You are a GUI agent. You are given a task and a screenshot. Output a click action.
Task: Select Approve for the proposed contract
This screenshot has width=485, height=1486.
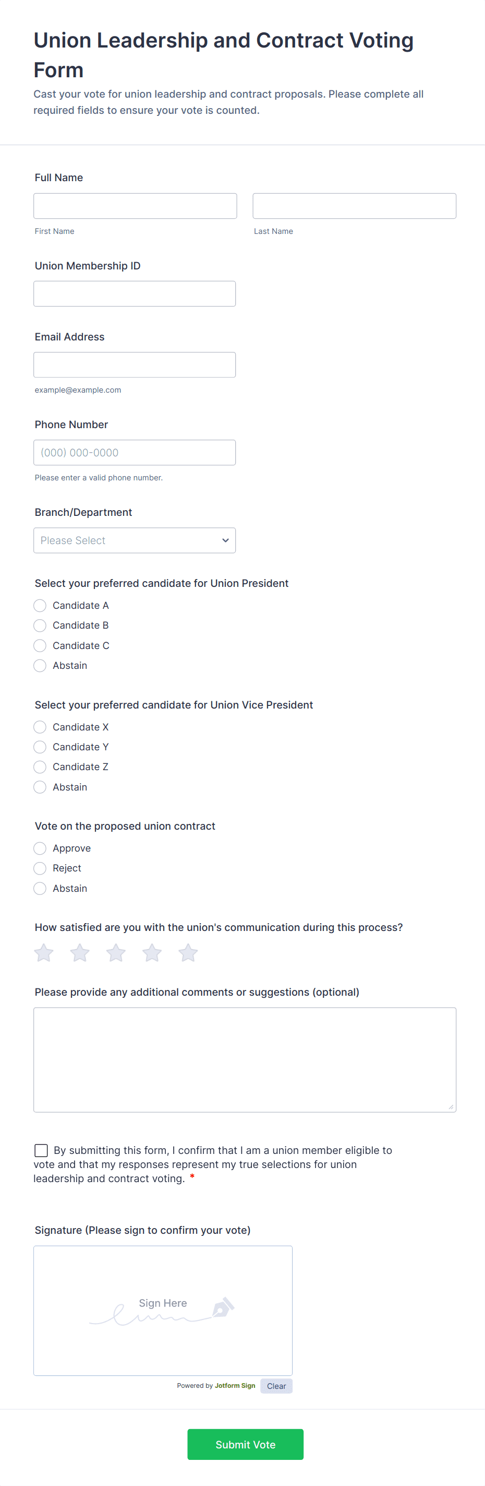(x=40, y=848)
